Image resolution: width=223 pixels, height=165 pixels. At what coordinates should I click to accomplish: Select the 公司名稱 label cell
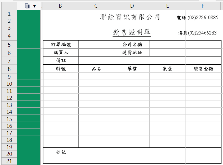(132, 44)
